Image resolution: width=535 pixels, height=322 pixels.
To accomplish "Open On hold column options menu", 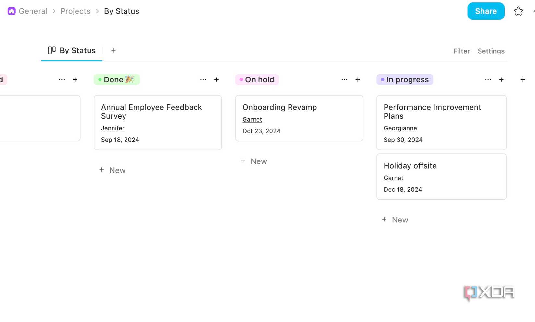I will [344, 80].
